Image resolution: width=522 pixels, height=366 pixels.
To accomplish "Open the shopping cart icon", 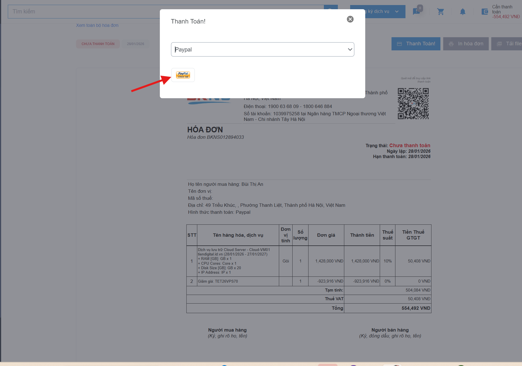I will 440,12.
